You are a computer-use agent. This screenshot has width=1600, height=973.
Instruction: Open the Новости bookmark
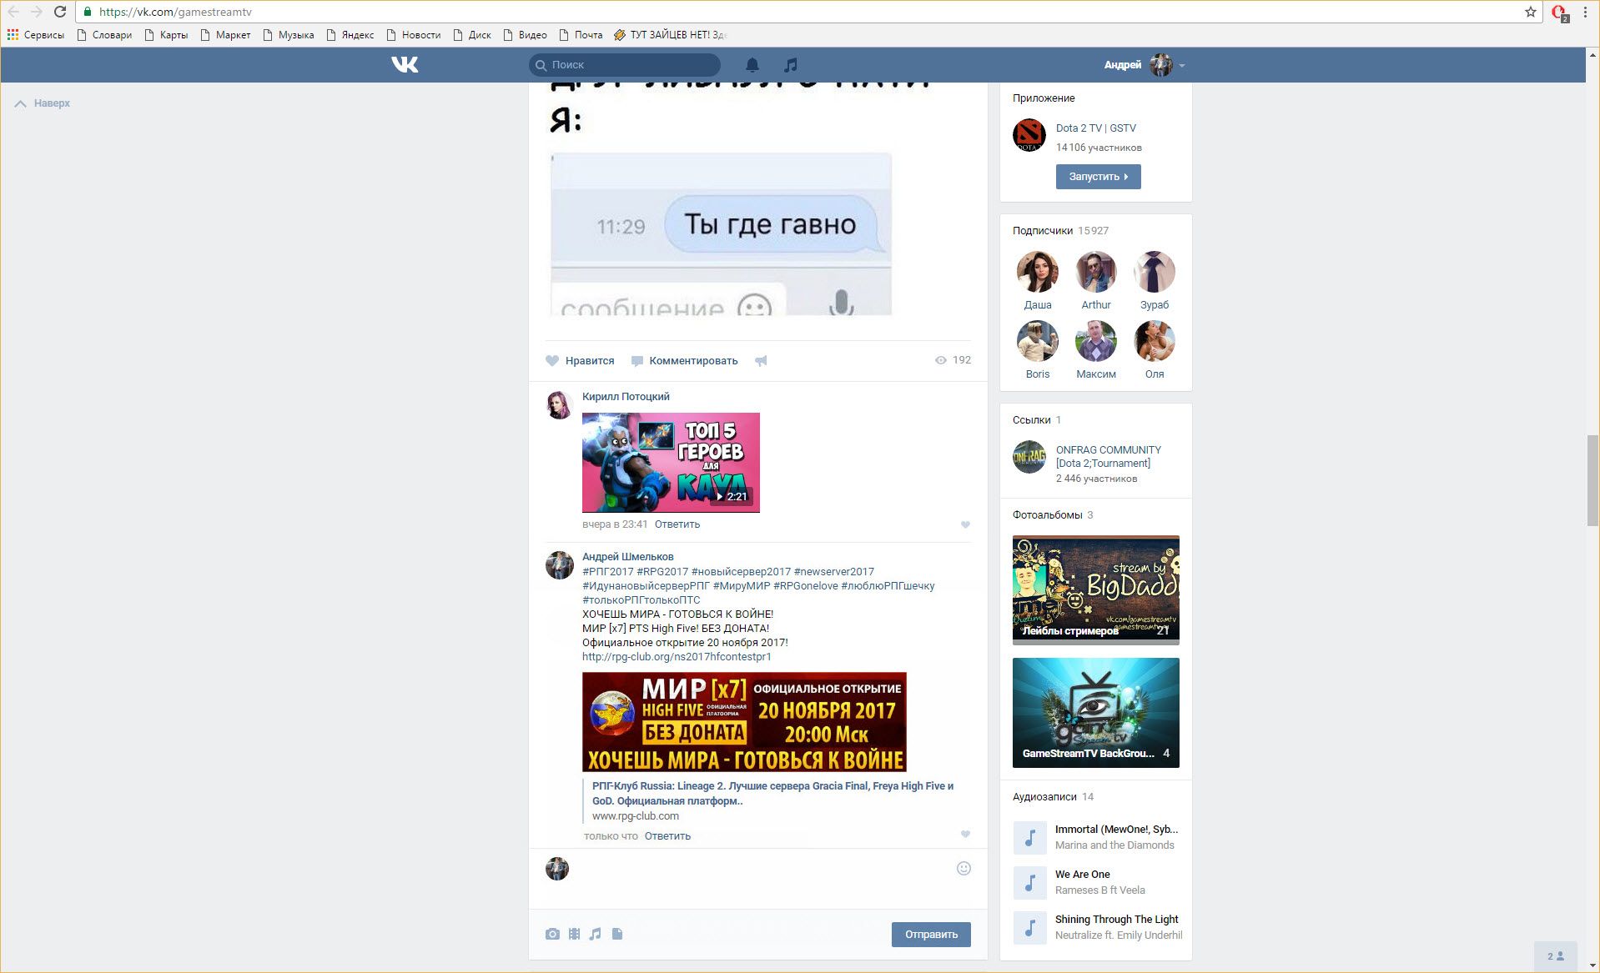tap(414, 35)
